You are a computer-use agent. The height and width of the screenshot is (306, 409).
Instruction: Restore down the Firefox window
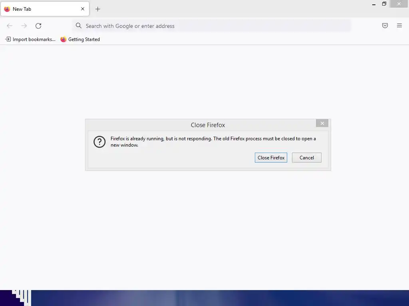pyautogui.click(x=384, y=4)
